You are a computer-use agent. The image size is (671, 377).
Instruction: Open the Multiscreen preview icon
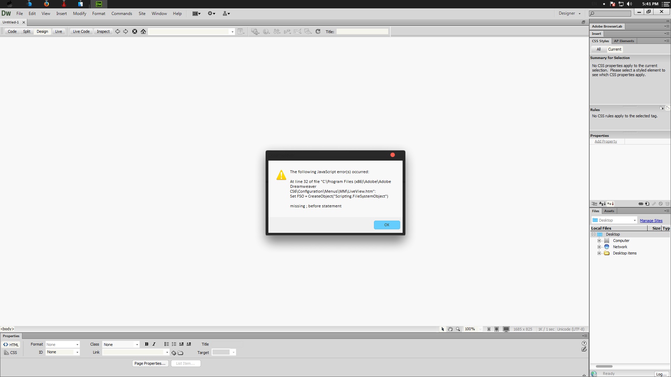click(x=255, y=31)
